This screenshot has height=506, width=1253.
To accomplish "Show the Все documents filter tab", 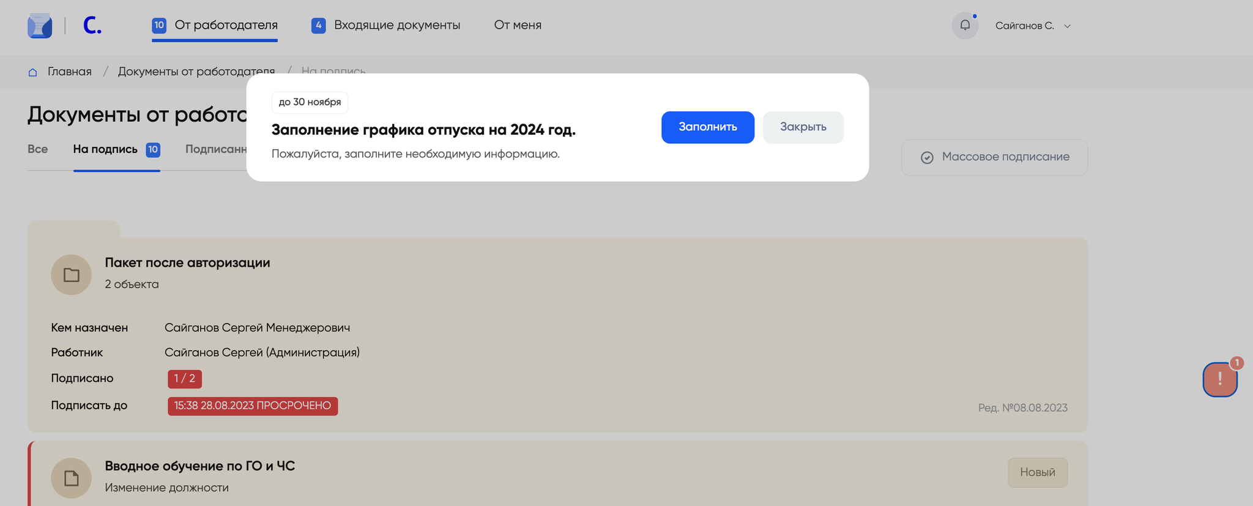I will (37, 149).
